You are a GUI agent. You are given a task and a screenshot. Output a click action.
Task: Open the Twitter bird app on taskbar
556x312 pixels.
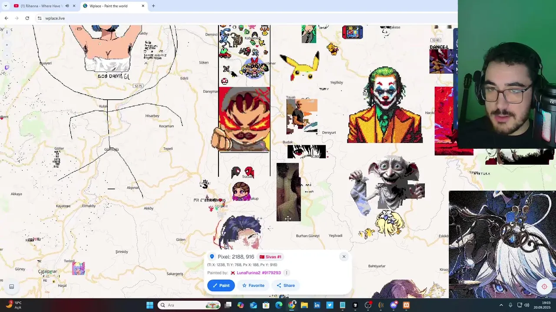click(x=330, y=305)
